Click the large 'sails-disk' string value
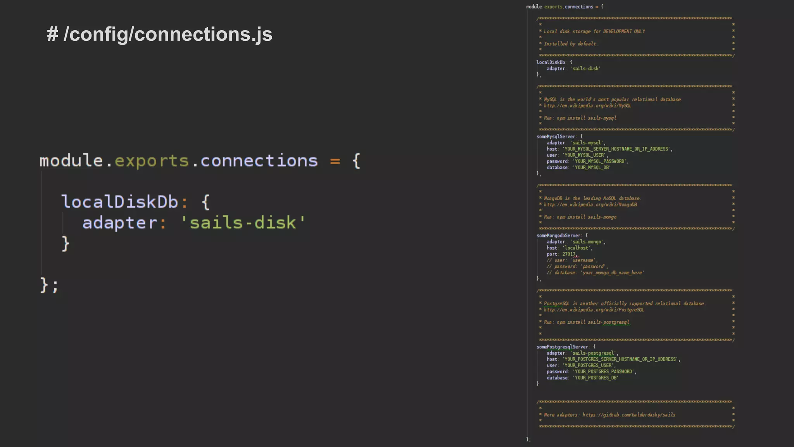The width and height of the screenshot is (794, 447). pyautogui.click(x=243, y=223)
